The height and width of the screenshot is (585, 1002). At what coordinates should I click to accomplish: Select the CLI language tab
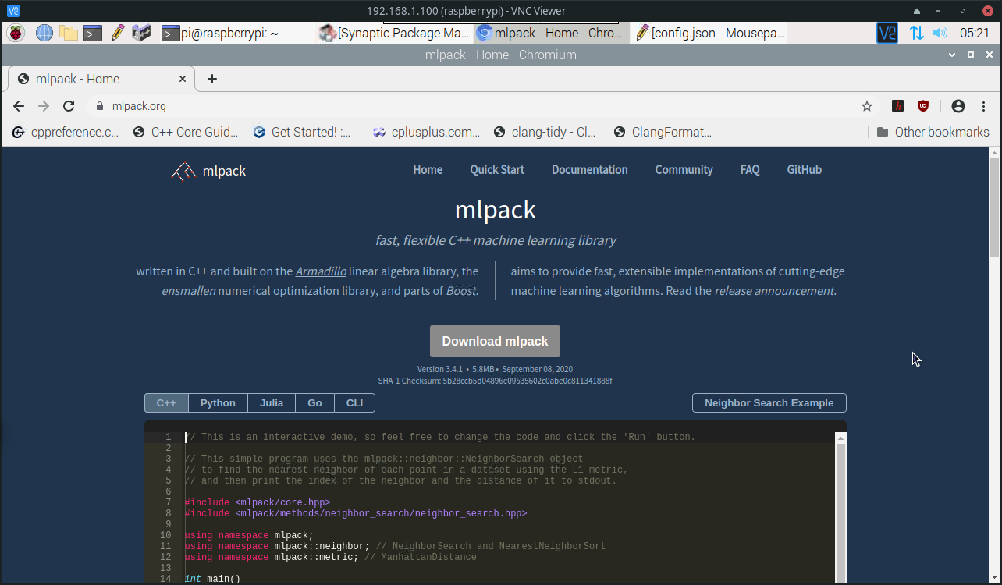pos(354,402)
